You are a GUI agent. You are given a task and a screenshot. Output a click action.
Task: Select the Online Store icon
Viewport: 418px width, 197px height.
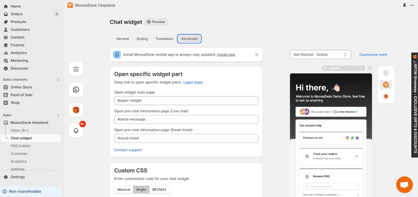coord(6,87)
